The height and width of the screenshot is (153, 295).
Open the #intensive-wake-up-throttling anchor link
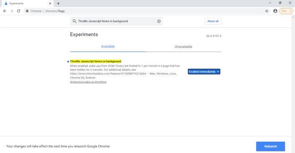(88, 82)
